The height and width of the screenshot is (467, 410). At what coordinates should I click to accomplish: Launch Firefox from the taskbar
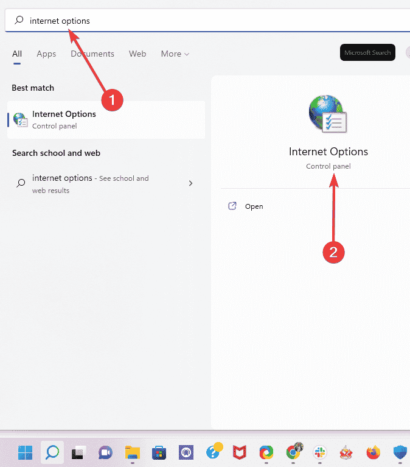click(x=373, y=453)
